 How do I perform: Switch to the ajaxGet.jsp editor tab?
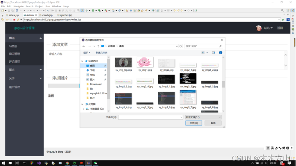click(x=65, y=15)
